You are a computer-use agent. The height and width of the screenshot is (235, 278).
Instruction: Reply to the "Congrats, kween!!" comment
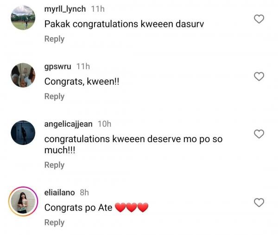[x=54, y=96]
